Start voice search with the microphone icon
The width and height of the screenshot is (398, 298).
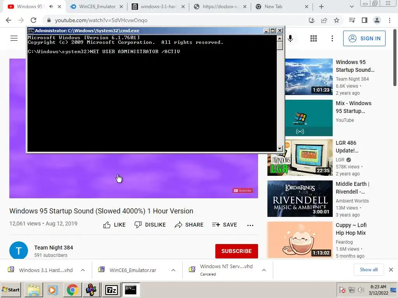point(290,38)
